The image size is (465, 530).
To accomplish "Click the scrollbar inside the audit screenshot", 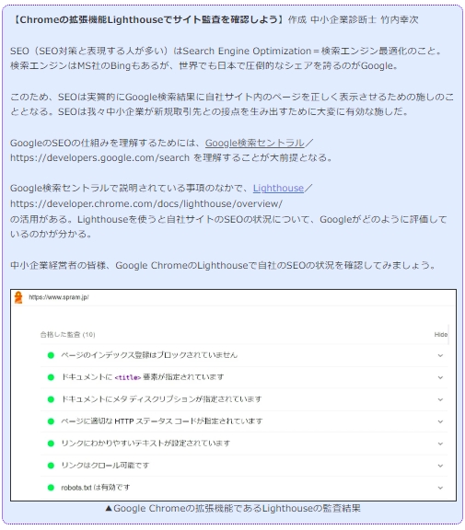I will point(448,335).
